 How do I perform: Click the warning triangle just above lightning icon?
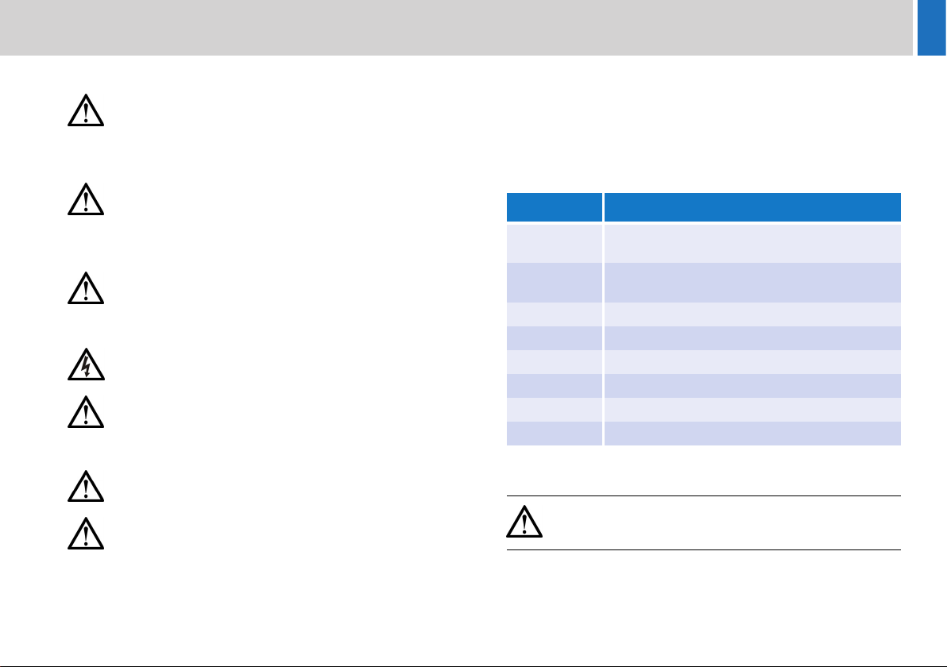[x=86, y=291]
